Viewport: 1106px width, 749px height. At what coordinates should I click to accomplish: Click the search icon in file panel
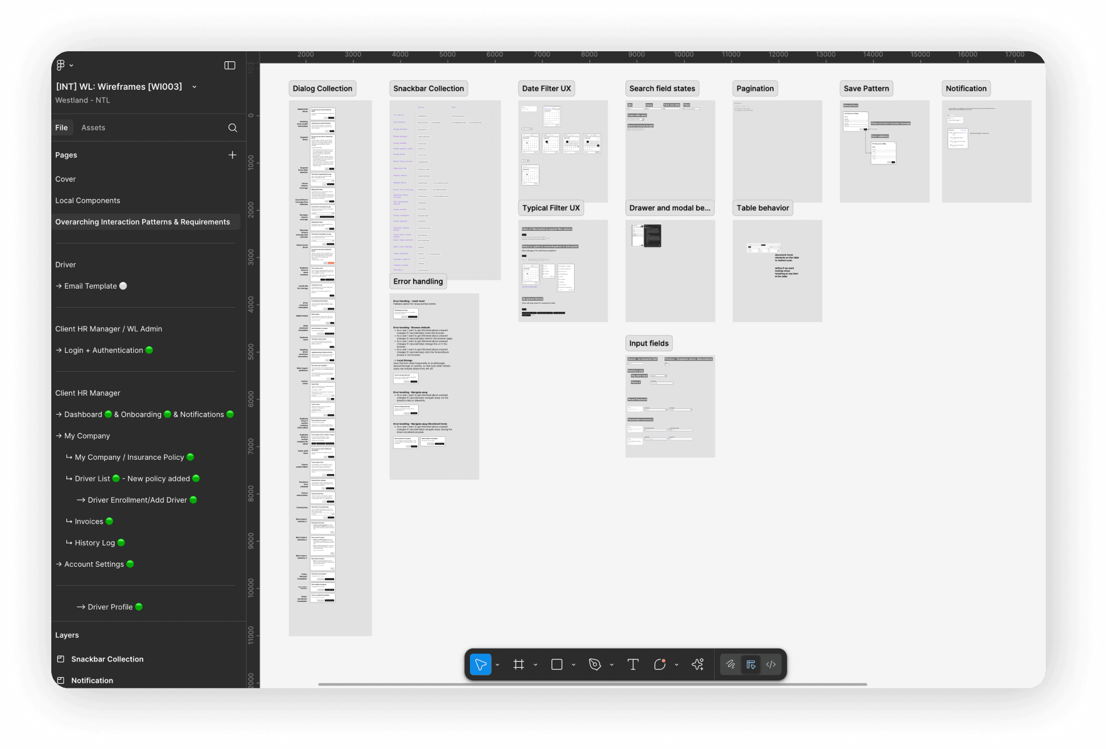pos(232,128)
